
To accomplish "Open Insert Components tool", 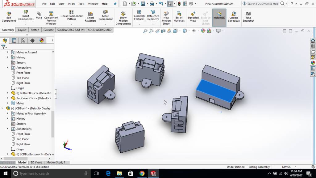I will 26,16.
